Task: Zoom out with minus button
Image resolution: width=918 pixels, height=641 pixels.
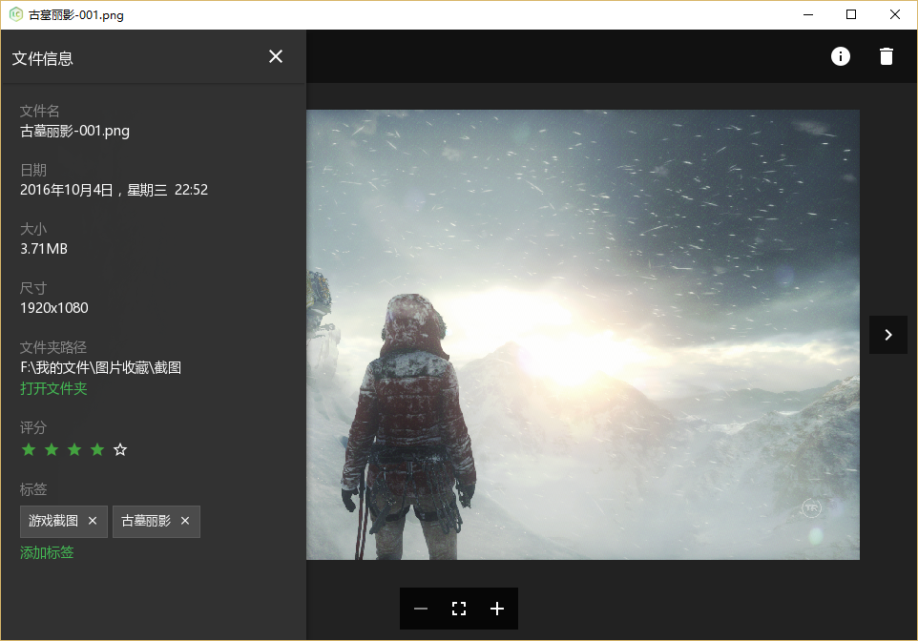Action: click(x=421, y=609)
